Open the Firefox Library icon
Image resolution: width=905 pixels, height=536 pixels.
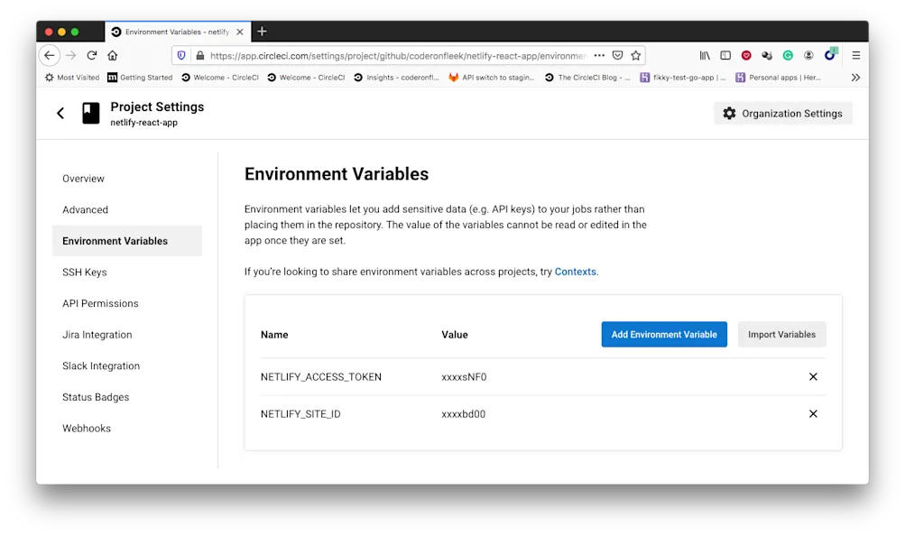point(705,55)
